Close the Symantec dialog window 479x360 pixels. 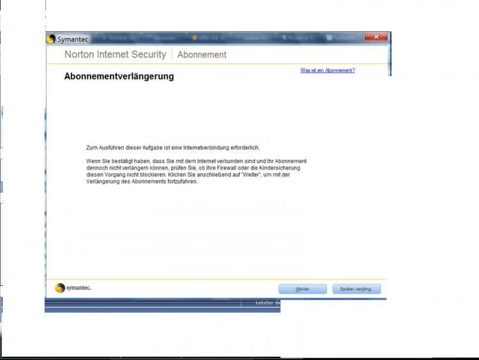376,36
